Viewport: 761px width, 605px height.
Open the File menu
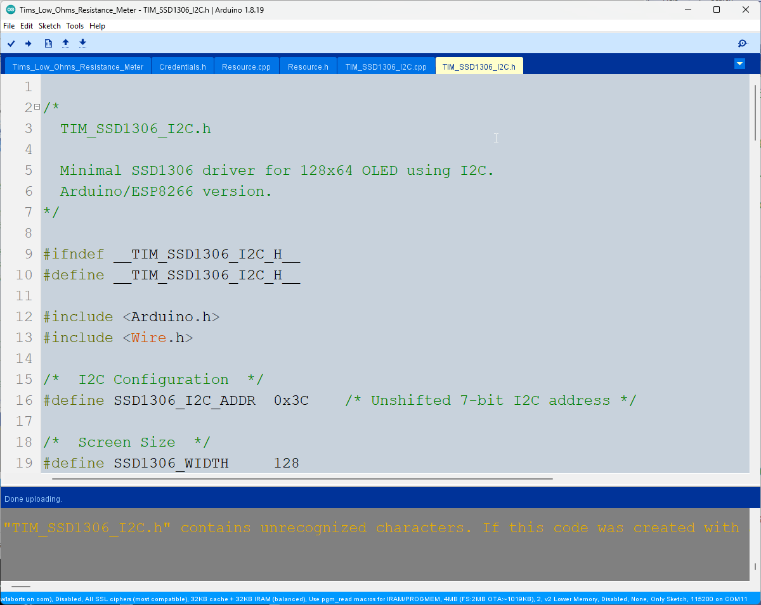tap(9, 26)
